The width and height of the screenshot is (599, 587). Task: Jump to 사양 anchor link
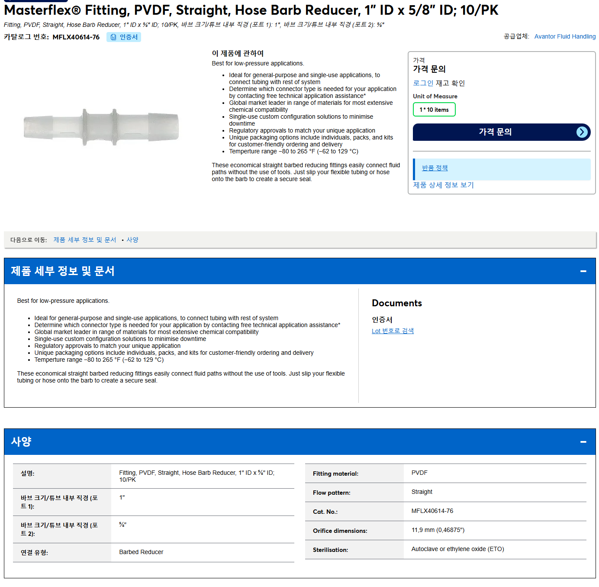point(132,240)
